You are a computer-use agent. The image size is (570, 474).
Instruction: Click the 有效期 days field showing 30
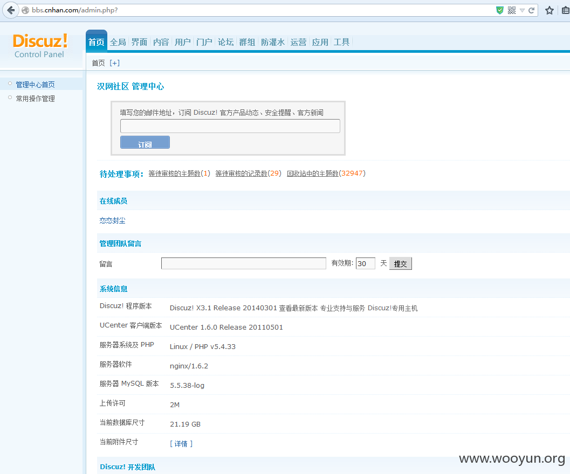[x=365, y=263]
